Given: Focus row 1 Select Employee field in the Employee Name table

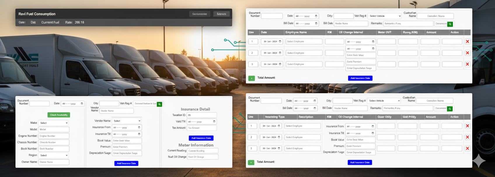Looking at the screenshot, I should pyautogui.click(x=304, y=42).
